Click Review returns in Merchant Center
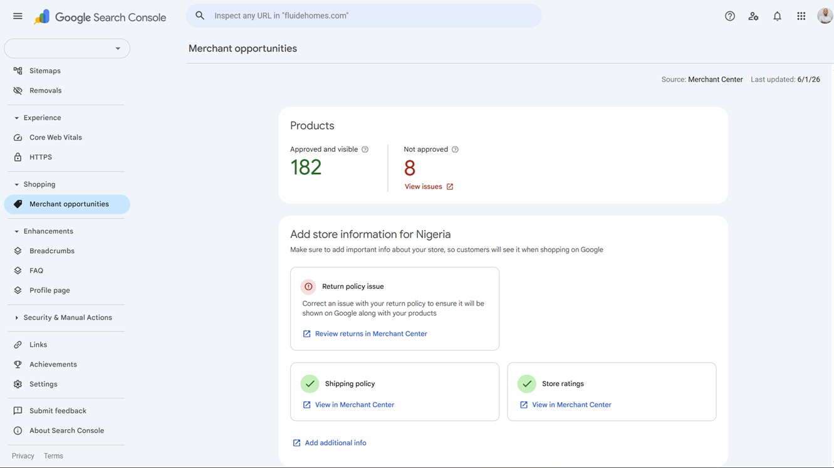834x468 pixels. [x=371, y=334]
